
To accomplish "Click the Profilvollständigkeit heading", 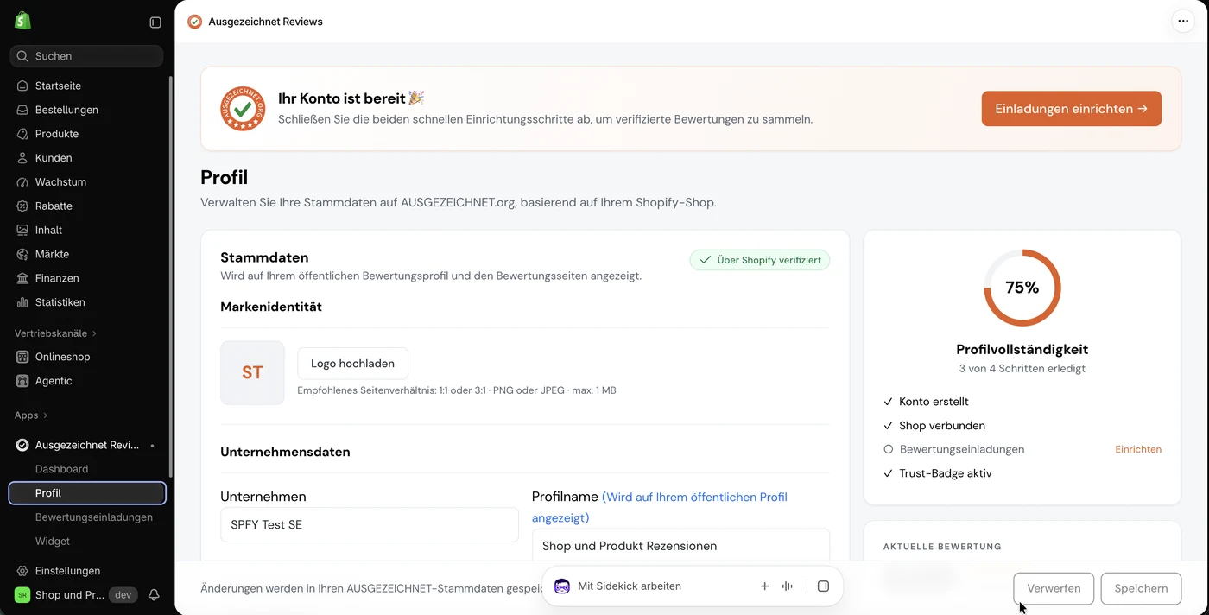I will [x=1022, y=350].
